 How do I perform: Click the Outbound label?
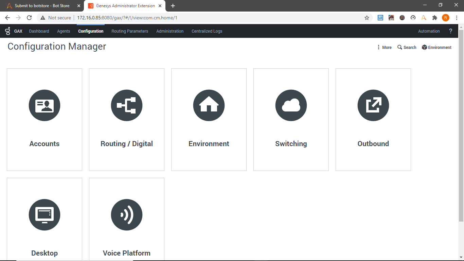[373, 144]
